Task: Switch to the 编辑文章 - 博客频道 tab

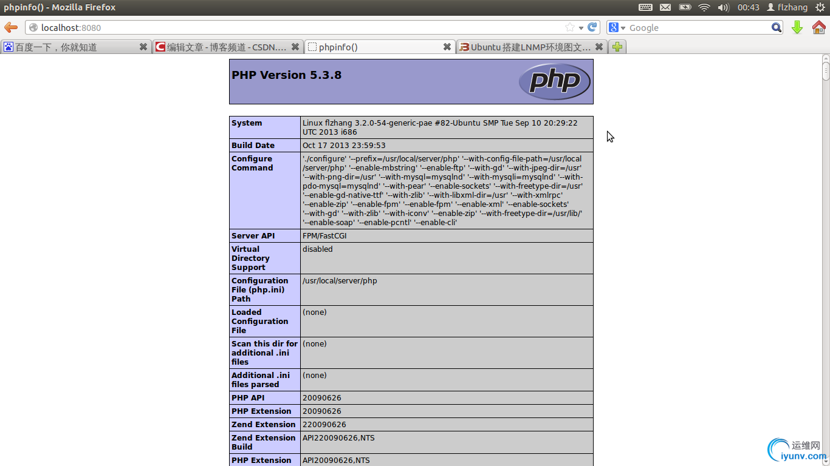Action: (228, 47)
